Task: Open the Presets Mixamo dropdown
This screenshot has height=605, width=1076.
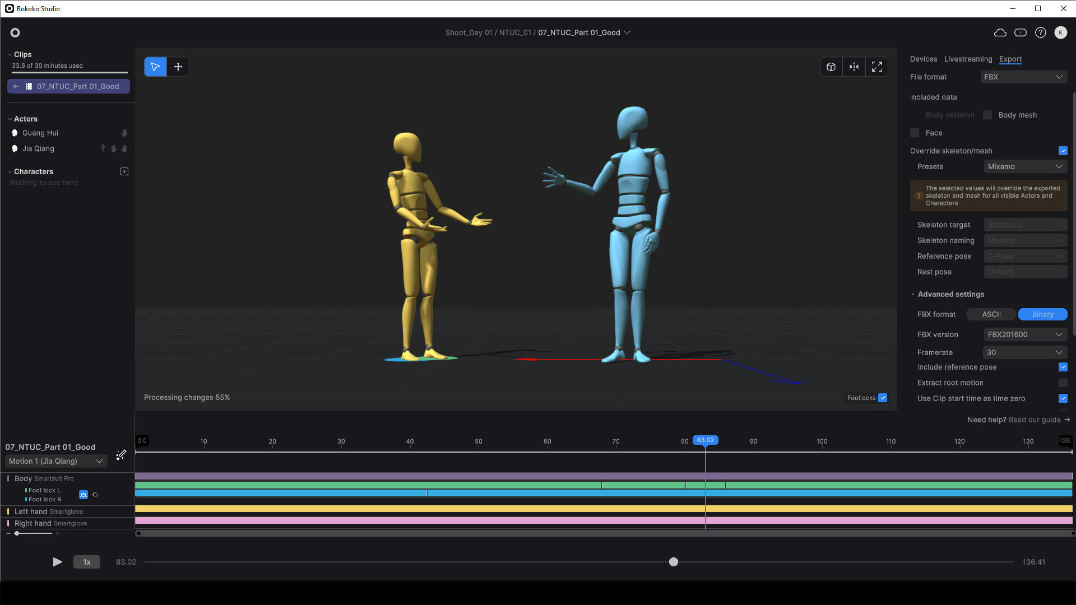Action: pos(1025,166)
